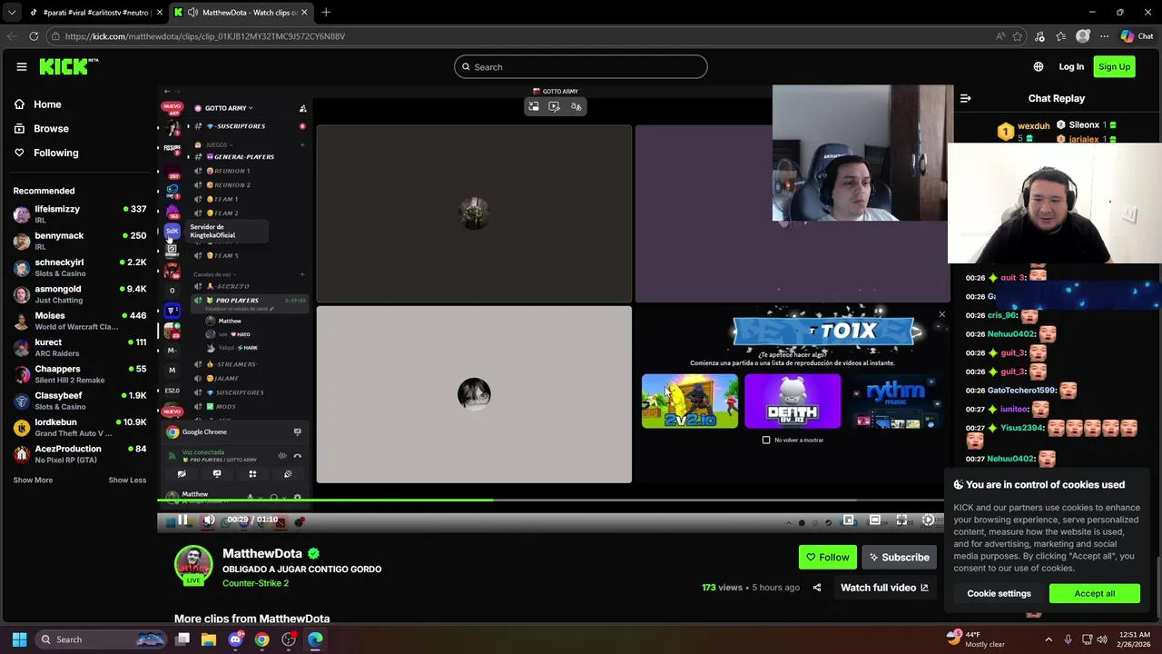Open mini-player picture-in-picture
The image size is (1162, 654).
point(849,520)
